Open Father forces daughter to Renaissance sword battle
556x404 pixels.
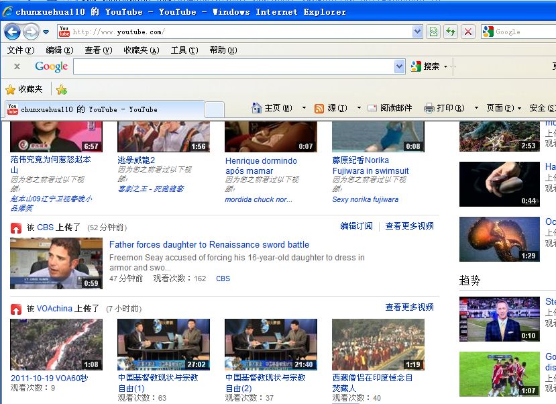209,244
